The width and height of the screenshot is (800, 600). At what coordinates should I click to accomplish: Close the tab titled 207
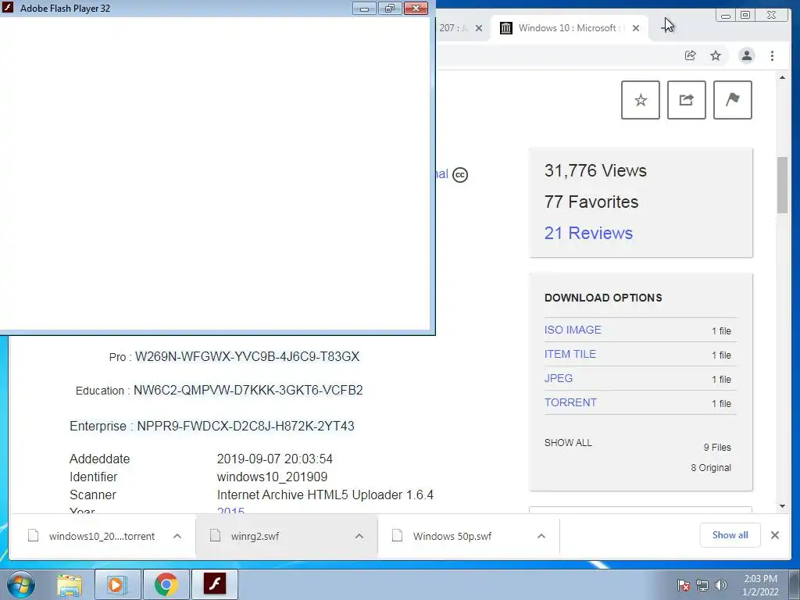479,28
